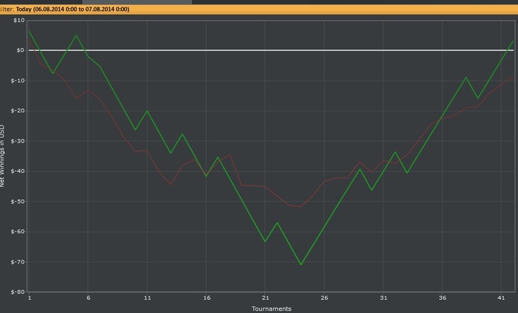Click the $0 label on the vertical axis
Screen dimensions: 518x313
[21, 50]
